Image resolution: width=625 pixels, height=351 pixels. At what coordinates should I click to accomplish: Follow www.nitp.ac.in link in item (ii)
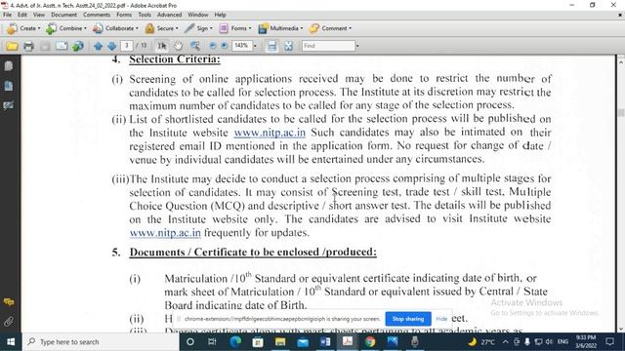[x=270, y=133]
